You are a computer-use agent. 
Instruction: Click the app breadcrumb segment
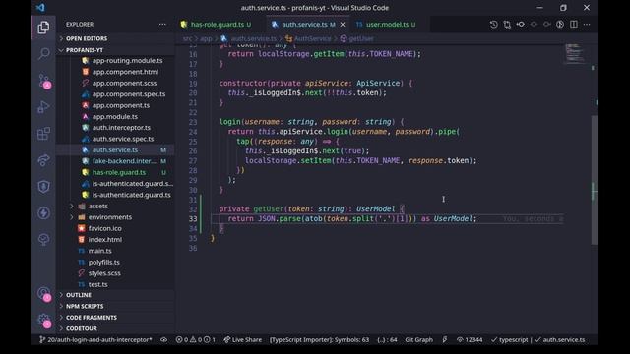pos(206,39)
